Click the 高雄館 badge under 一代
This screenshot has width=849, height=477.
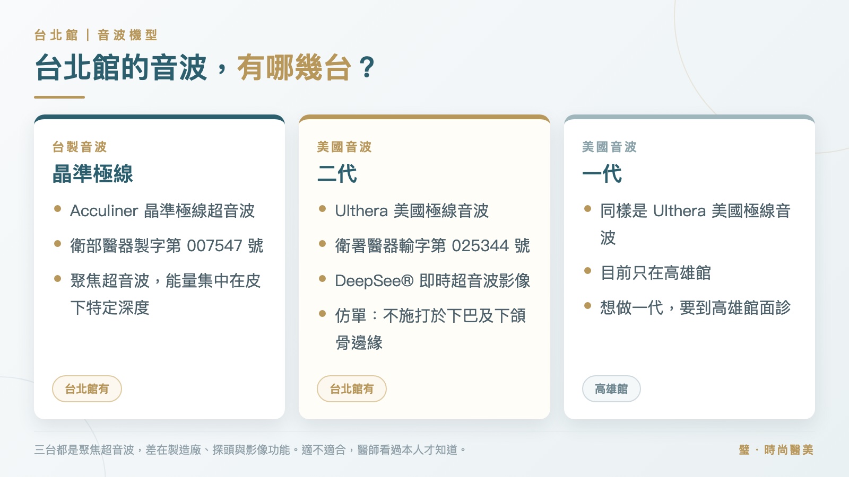pos(611,389)
